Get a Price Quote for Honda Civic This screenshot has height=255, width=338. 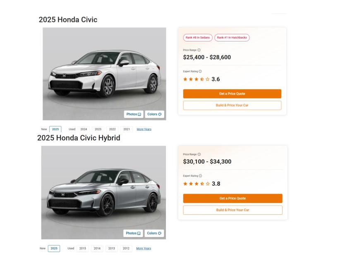232,94
